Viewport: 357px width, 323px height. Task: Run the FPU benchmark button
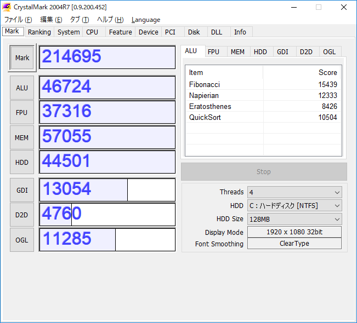(22, 113)
